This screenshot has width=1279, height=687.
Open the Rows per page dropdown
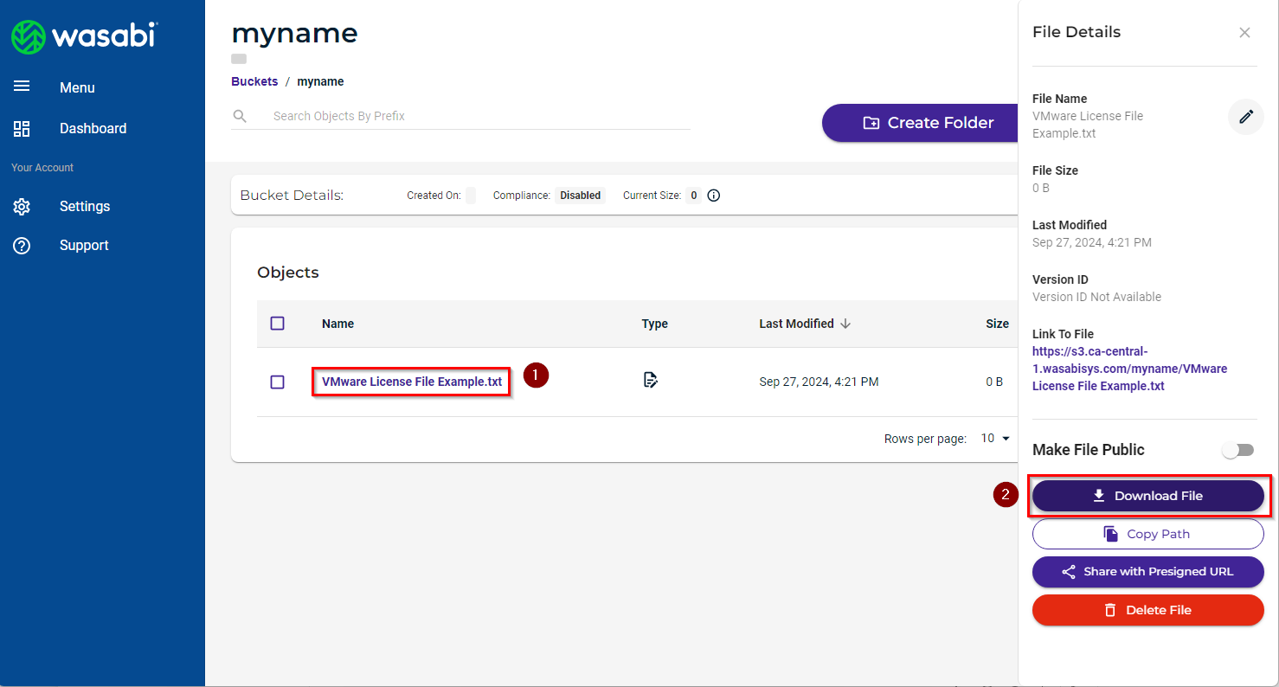point(996,439)
